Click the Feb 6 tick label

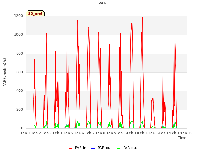(79, 133)
